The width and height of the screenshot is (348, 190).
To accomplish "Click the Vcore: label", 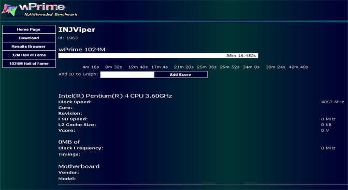I will pyautogui.click(x=67, y=131).
